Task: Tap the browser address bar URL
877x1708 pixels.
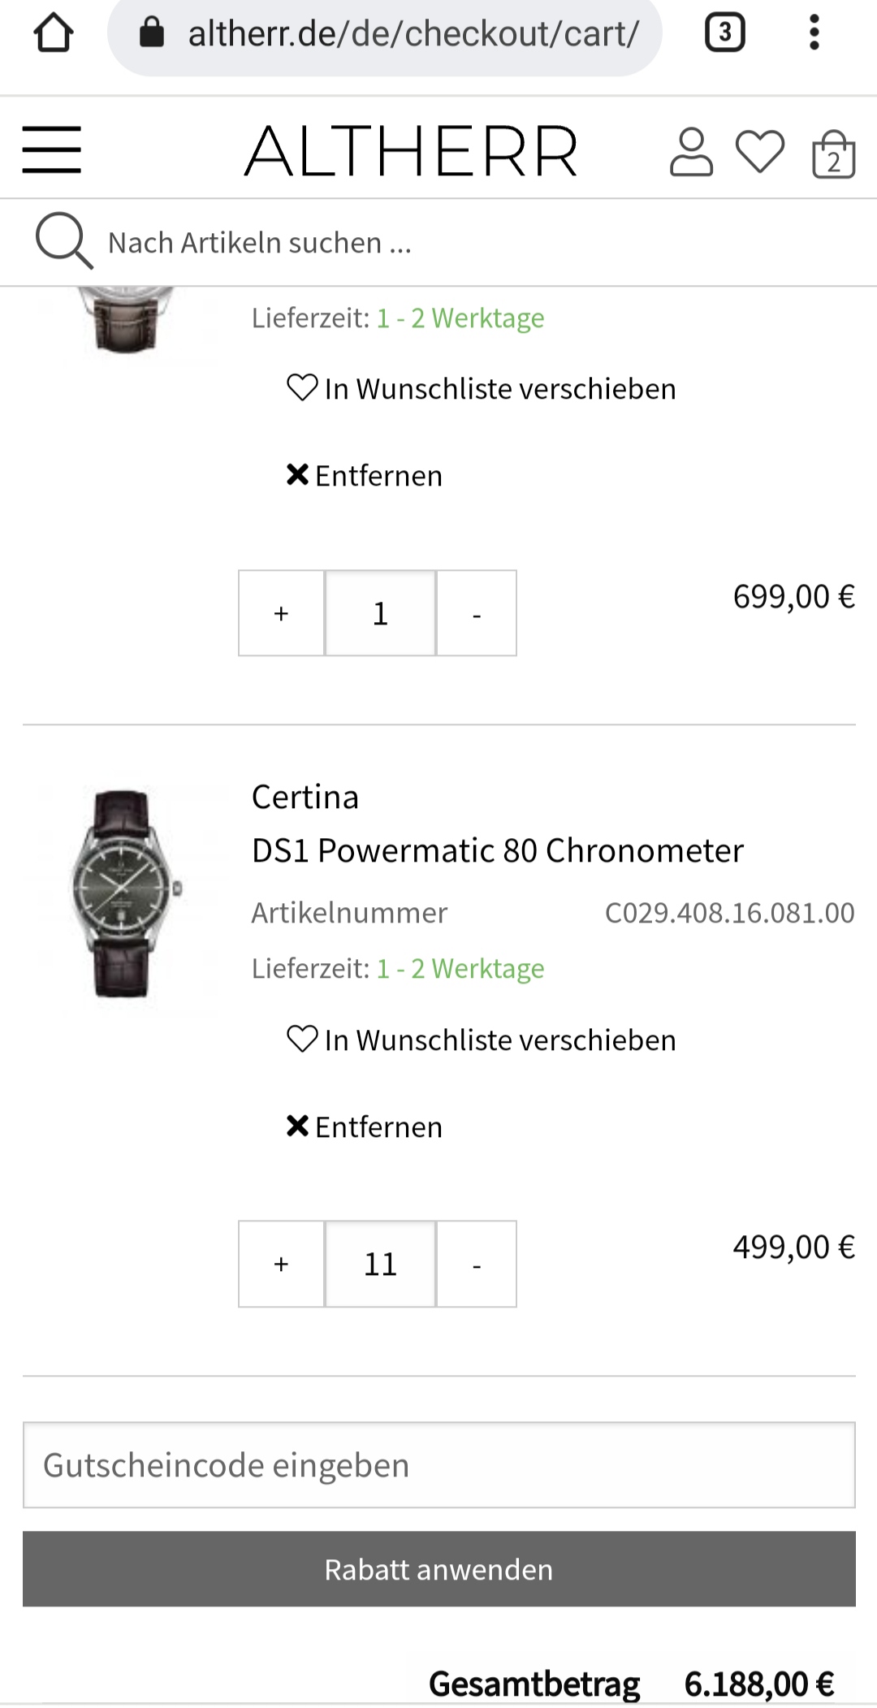Action: 413,34
